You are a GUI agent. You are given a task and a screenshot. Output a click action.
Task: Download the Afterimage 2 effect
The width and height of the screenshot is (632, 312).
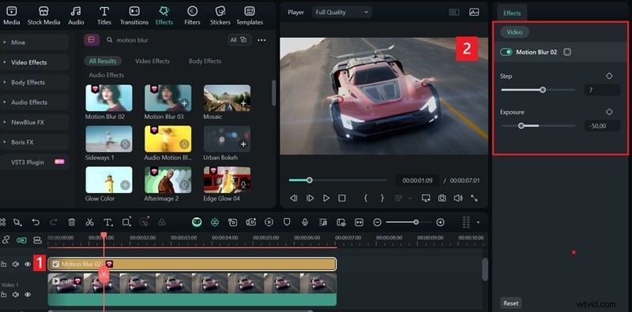184,185
